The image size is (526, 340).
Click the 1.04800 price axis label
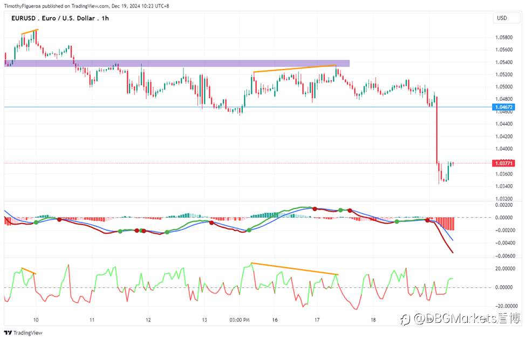tap(504, 99)
